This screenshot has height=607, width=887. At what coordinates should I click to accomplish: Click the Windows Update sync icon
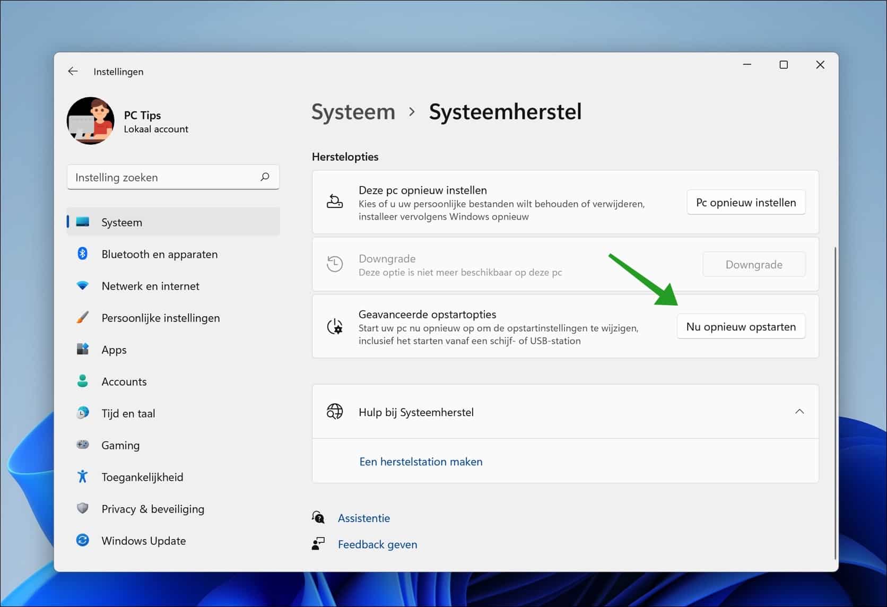pos(83,540)
